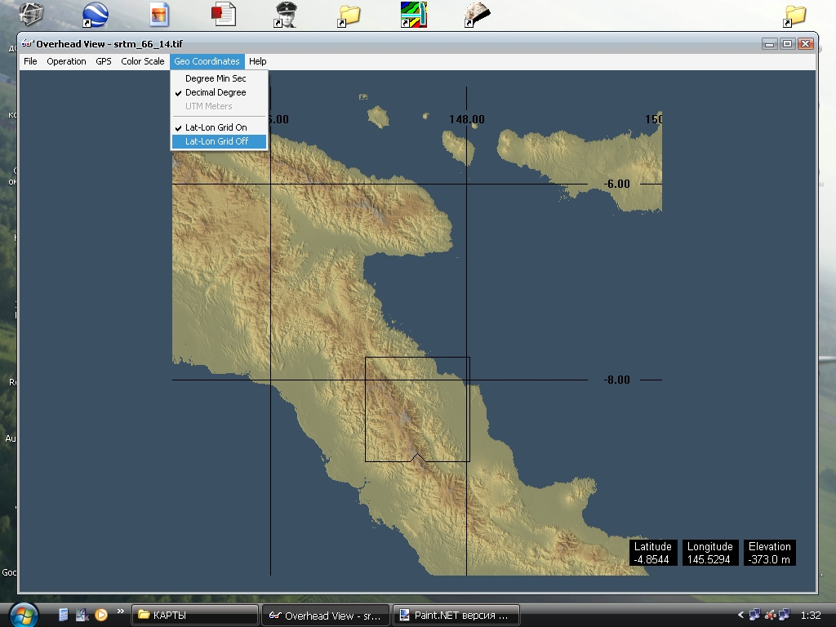
Task: Open the File menu
Action: click(30, 61)
